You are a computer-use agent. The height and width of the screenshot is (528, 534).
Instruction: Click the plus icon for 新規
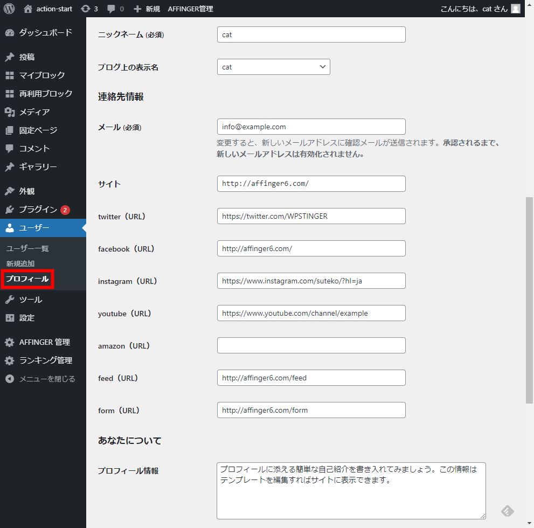coord(137,9)
